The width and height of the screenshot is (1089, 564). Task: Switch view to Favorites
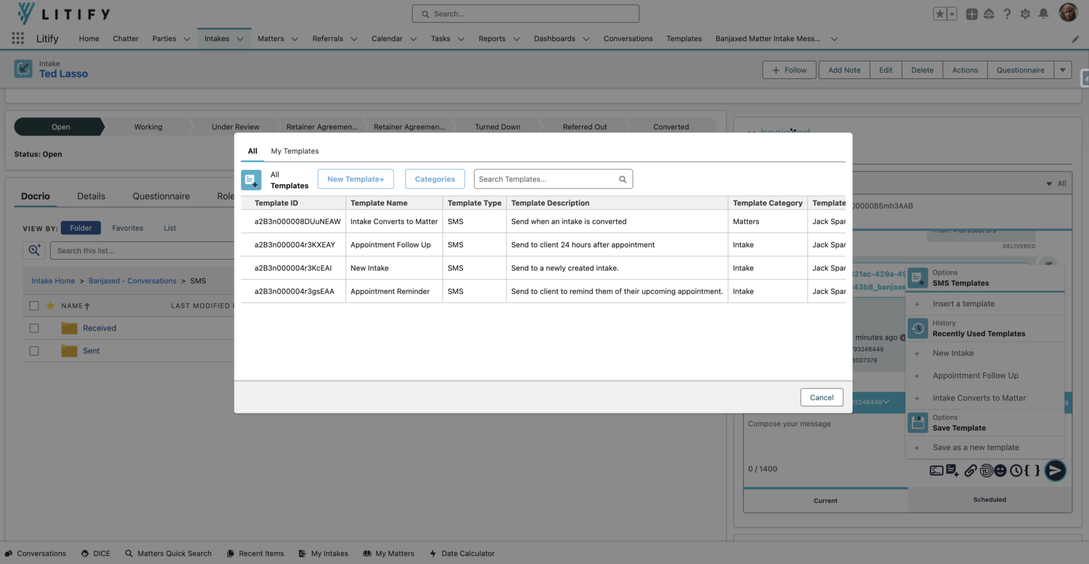click(x=128, y=228)
